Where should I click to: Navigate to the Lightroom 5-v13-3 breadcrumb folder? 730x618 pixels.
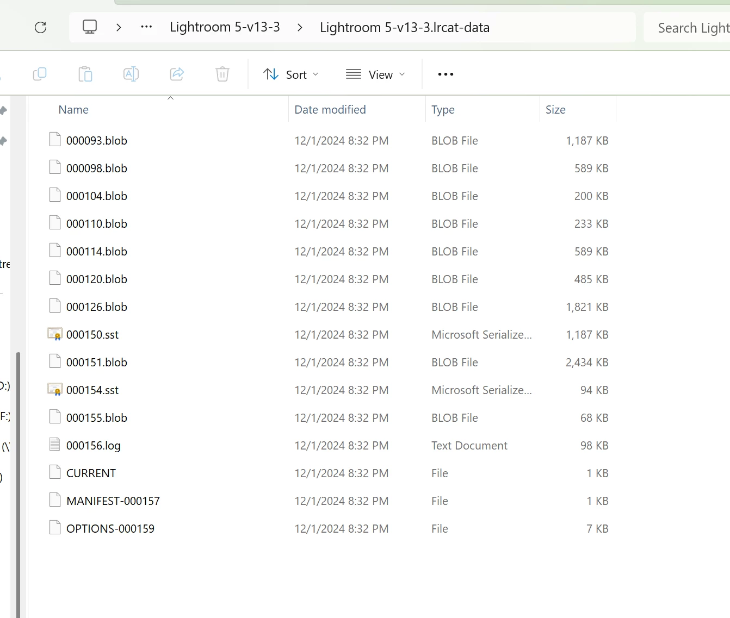click(x=225, y=27)
